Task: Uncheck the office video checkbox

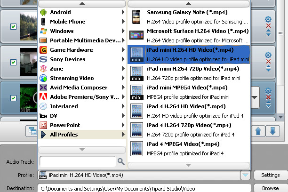Action: [13, 62]
